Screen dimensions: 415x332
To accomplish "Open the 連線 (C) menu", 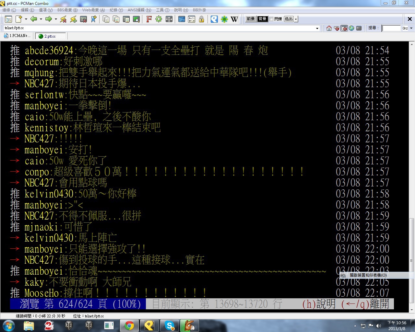I will pyautogui.click(x=9, y=10).
